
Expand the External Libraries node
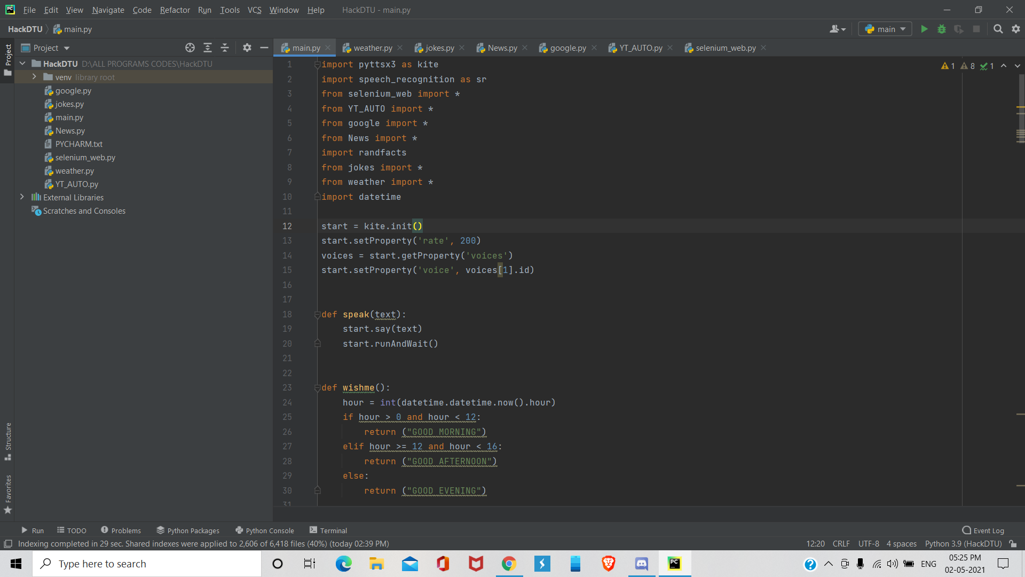22,197
